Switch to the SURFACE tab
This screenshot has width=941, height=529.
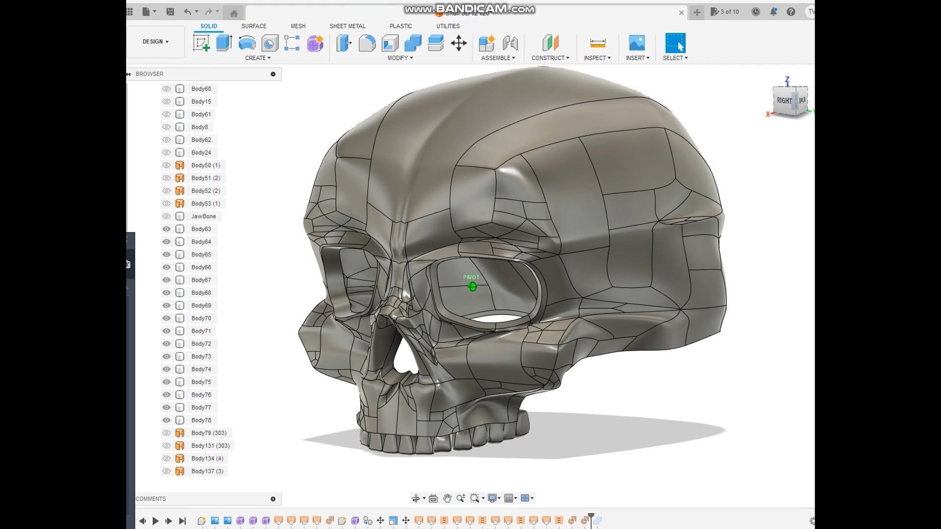253,26
